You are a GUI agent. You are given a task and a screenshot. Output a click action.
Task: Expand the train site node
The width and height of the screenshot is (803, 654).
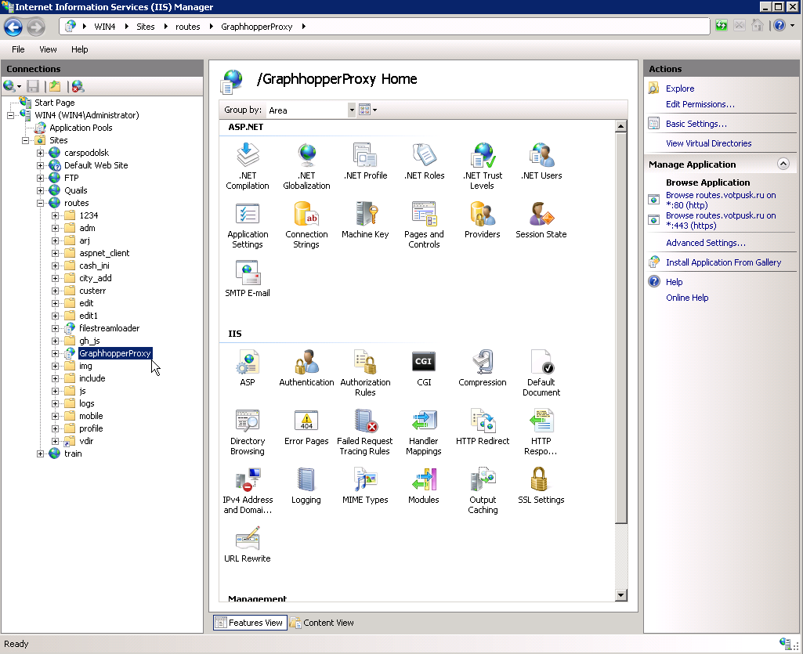40,453
